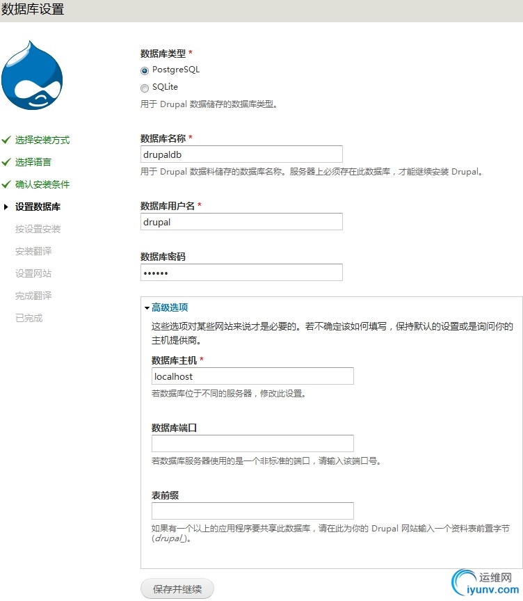The width and height of the screenshot is (523, 601).
Task: Click the 按设置安装 pending step
Action: (38, 229)
